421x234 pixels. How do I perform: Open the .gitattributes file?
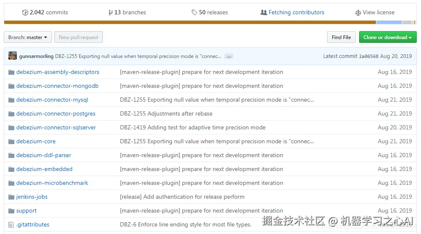coord(32,225)
